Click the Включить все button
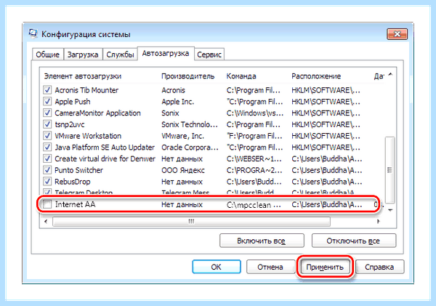Screen dimensions: 436x306 point(262,241)
